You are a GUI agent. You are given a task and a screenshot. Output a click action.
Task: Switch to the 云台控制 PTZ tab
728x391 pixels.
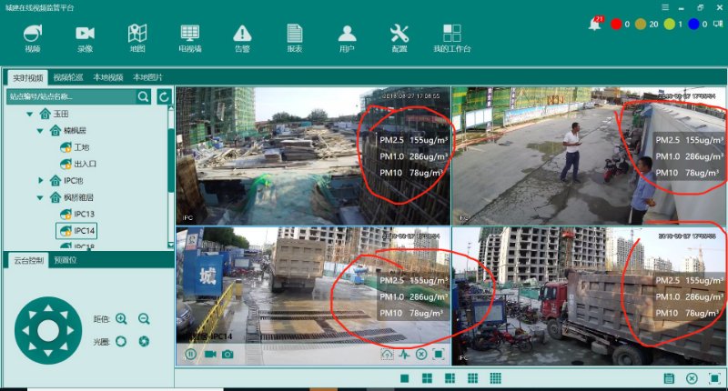pos(29,260)
